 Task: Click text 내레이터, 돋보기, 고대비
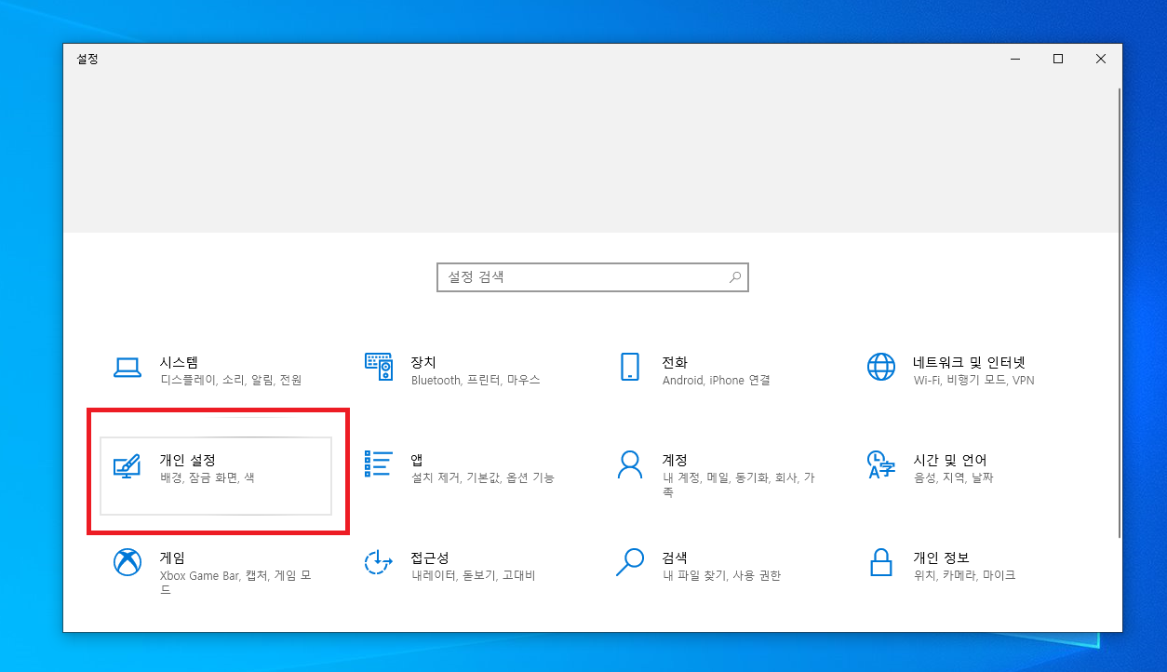[474, 575]
